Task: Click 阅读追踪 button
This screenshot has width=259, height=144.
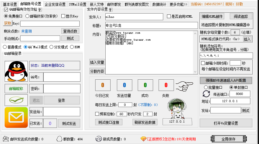Action: (241, 16)
